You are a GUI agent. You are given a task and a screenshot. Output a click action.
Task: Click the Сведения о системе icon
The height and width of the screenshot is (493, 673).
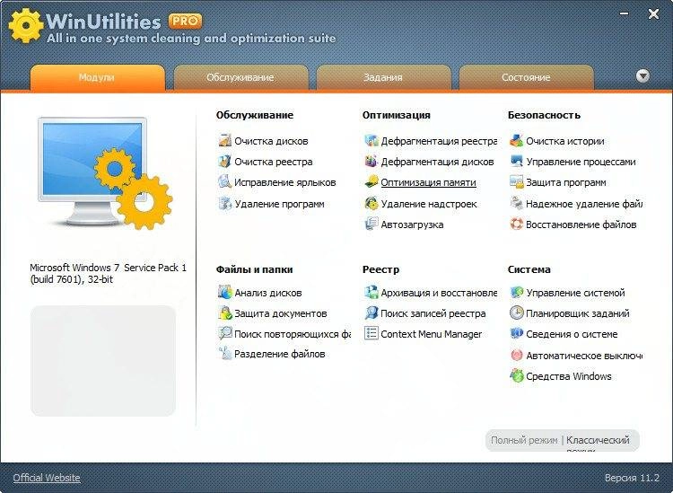pyautogui.click(x=516, y=334)
